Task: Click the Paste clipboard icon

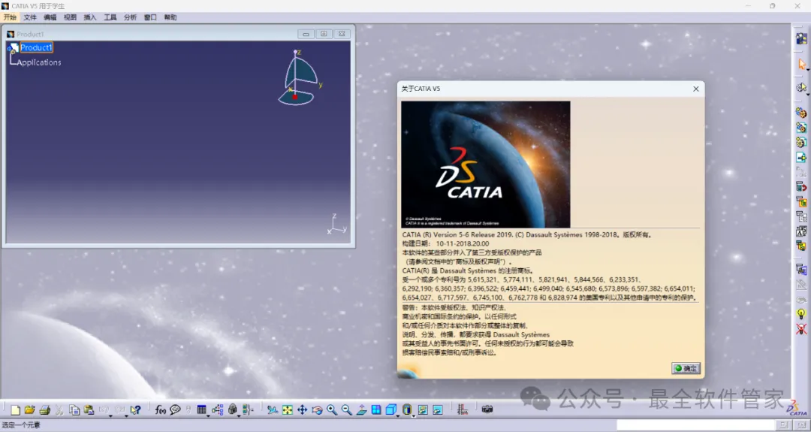Action: point(89,409)
